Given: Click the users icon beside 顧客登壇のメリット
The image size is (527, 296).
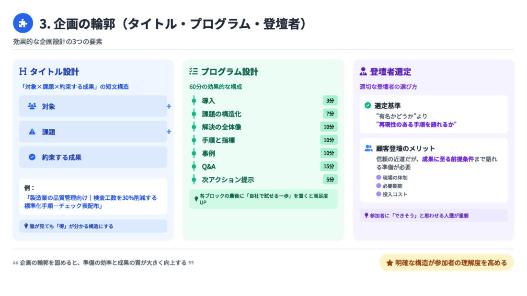Looking at the screenshot, I should click(368, 148).
